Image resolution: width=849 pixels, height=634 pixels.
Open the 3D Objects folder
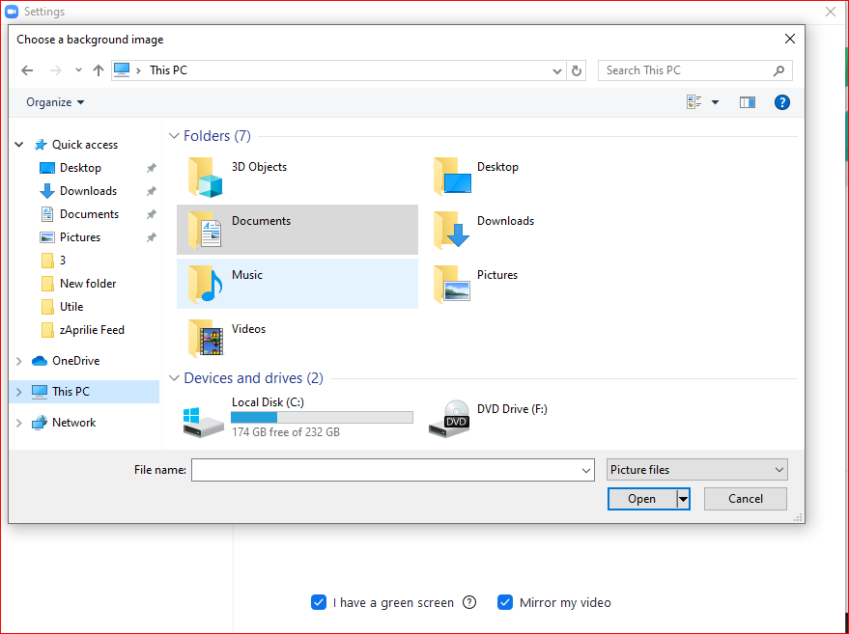tap(258, 168)
